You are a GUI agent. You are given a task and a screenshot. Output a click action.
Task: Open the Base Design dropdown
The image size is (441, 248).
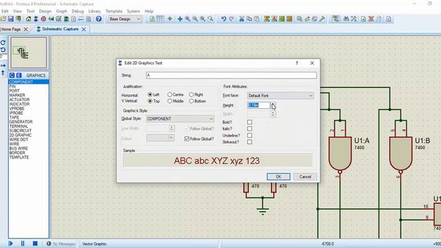125,19
